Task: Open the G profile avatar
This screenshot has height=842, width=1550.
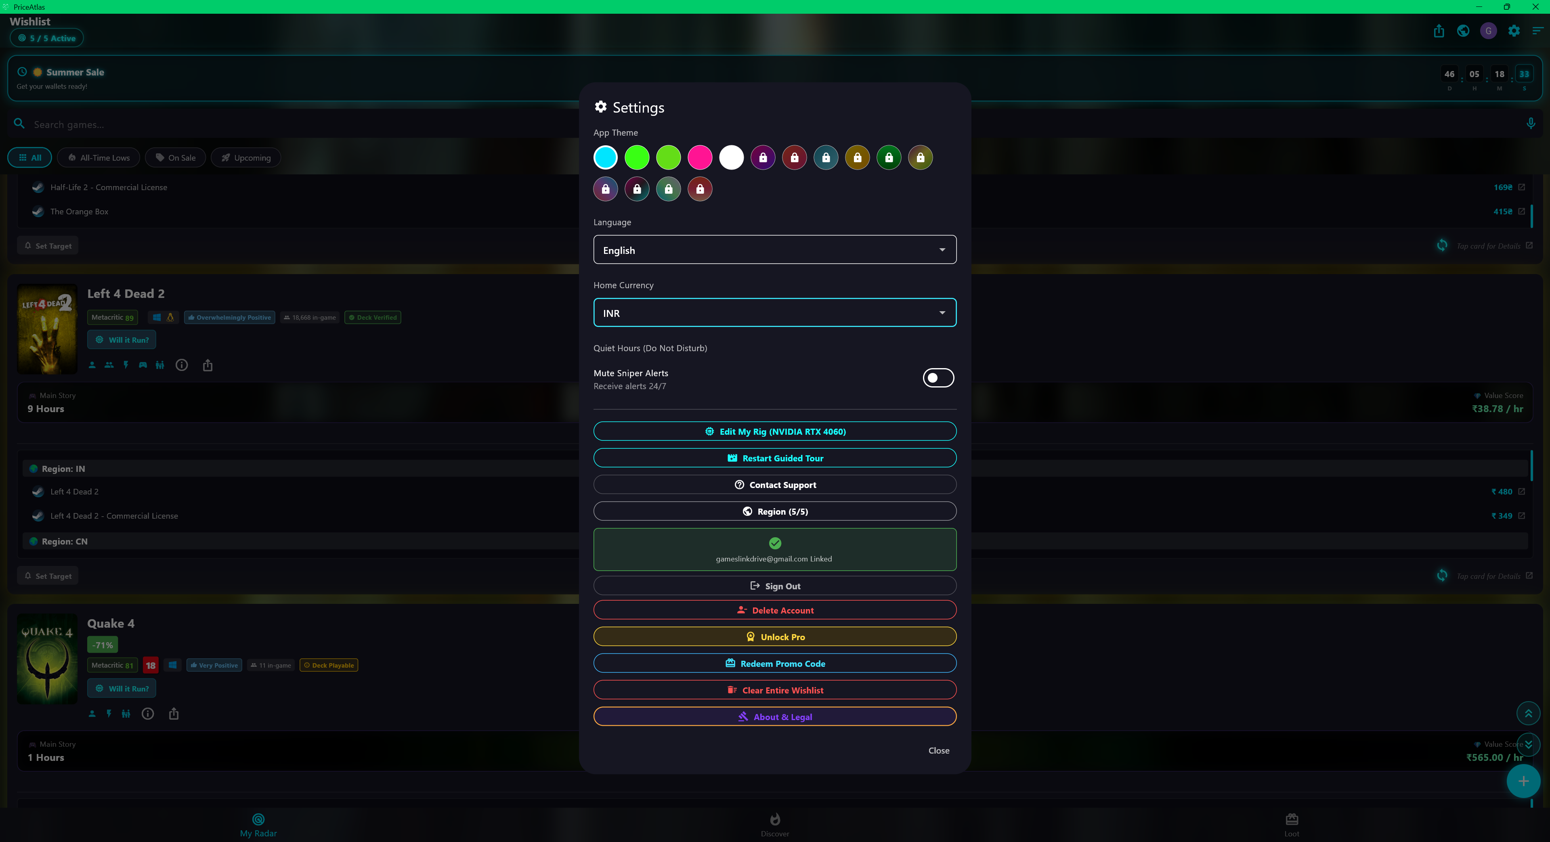Action: click(x=1489, y=31)
